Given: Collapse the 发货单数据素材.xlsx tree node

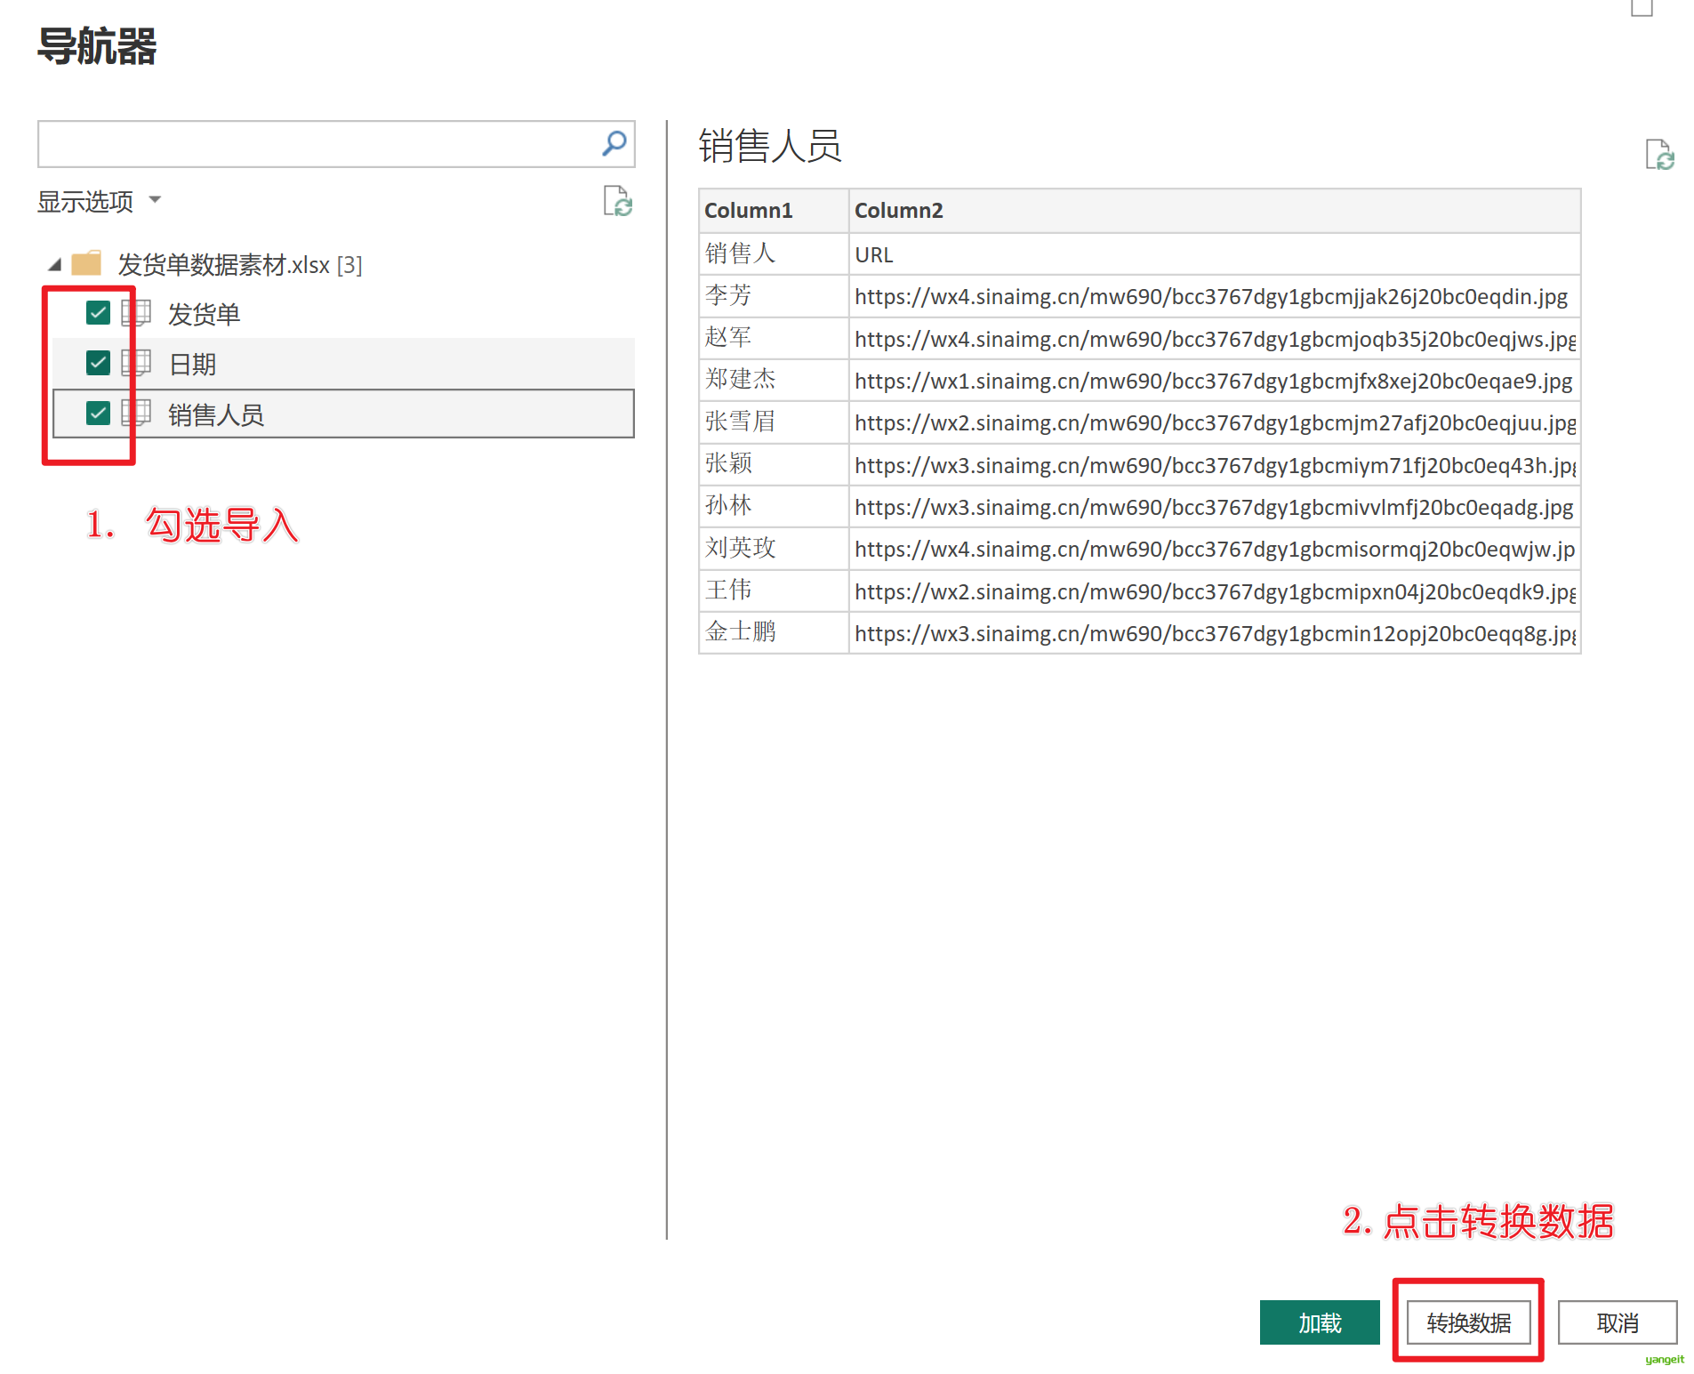Looking at the screenshot, I should (55, 264).
